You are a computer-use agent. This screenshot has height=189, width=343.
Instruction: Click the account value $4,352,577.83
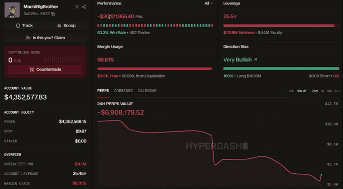pos(25,97)
